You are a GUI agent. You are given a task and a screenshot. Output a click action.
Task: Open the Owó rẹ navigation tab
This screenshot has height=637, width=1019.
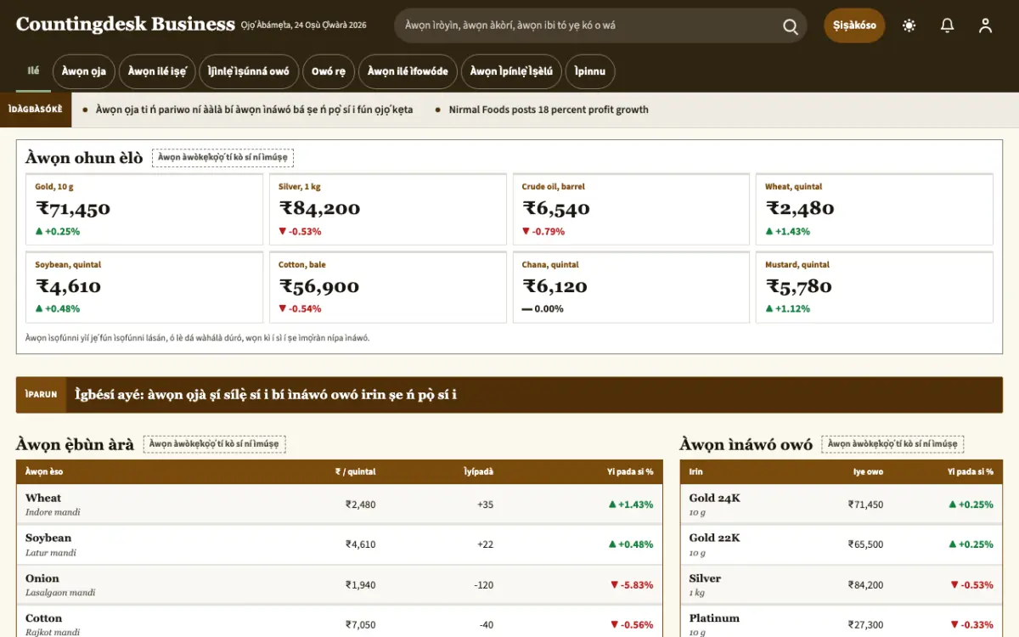pos(329,71)
